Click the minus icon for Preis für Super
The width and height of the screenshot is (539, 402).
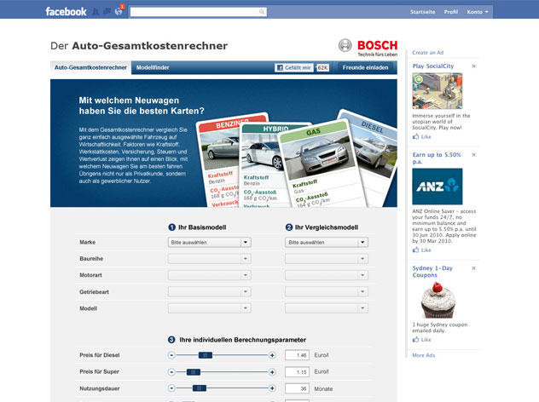coord(171,371)
